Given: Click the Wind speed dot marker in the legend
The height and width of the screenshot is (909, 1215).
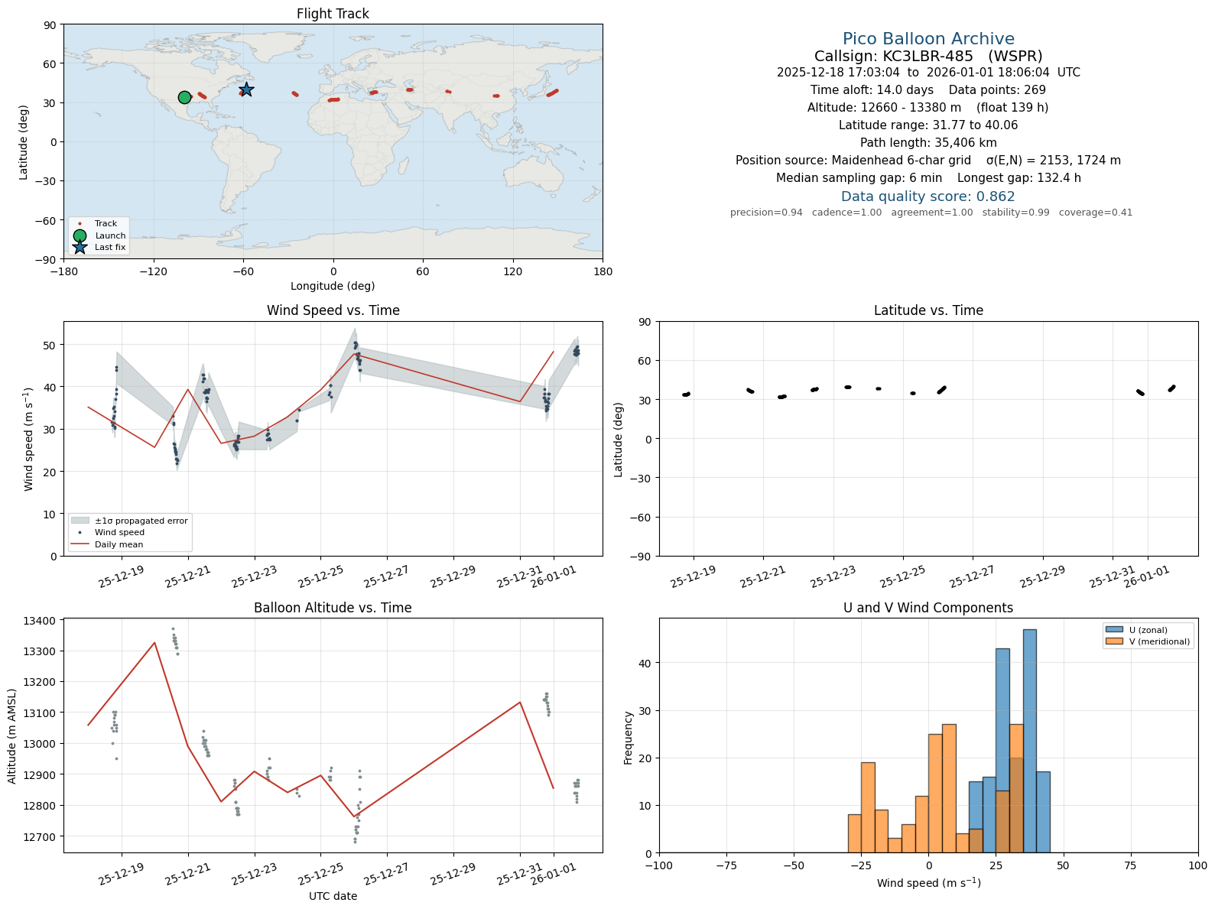Looking at the screenshot, I should (x=80, y=532).
